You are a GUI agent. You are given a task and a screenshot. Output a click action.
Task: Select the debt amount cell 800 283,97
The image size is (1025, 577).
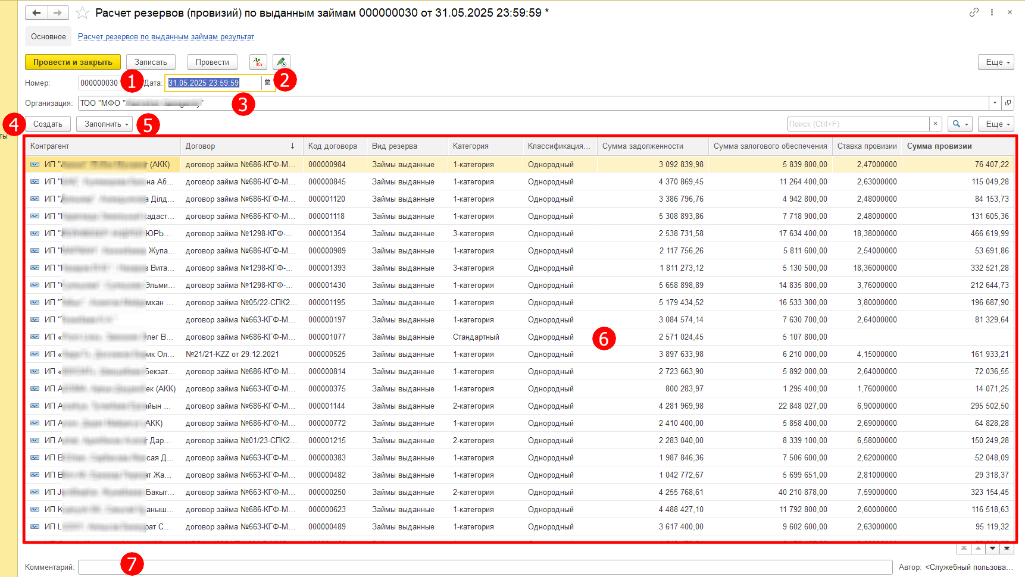point(653,388)
